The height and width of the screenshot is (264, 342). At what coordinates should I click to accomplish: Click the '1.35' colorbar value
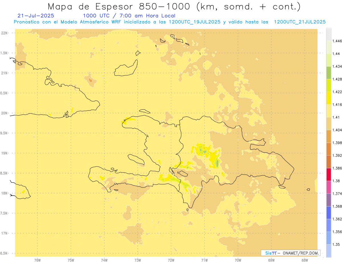tap(336, 244)
